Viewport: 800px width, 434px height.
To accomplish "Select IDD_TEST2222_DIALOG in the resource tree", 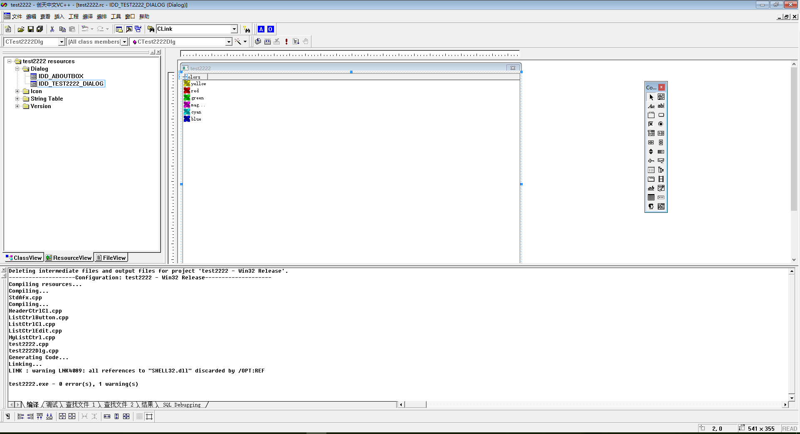I will coord(71,84).
